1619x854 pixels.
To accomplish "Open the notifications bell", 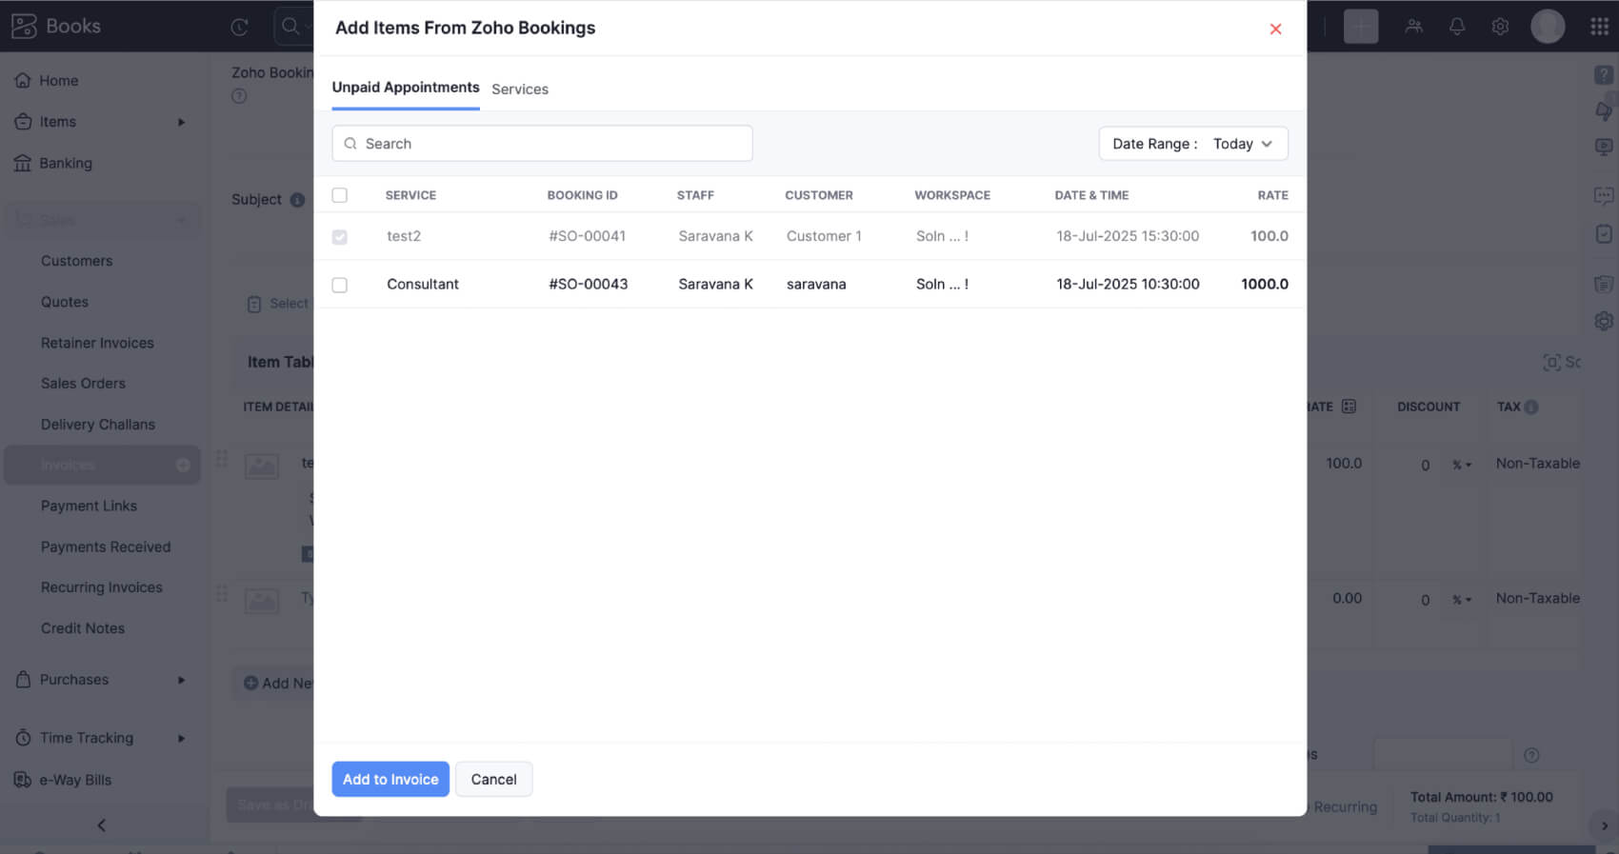I will point(1457,27).
